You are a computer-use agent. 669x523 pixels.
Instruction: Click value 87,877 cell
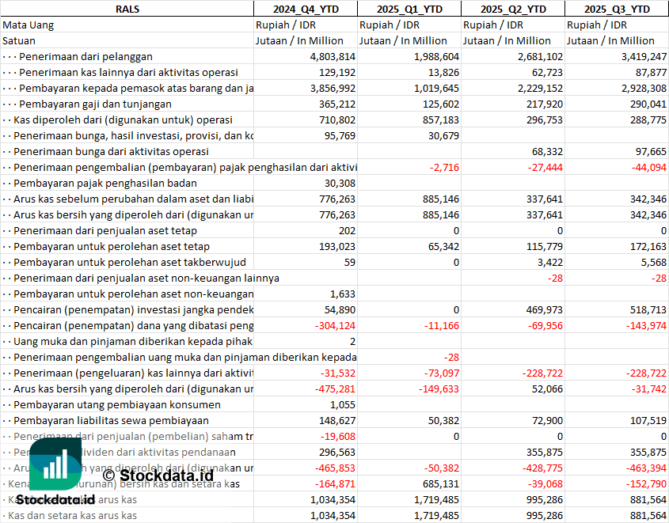[x=617, y=72]
